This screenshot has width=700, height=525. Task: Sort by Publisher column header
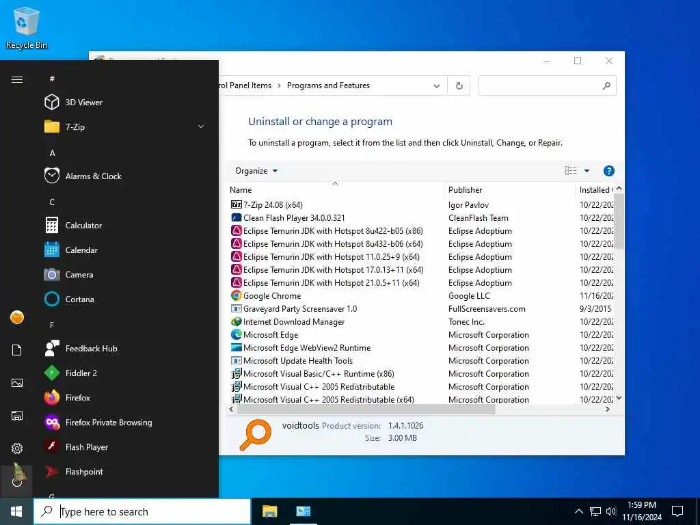pos(509,190)
